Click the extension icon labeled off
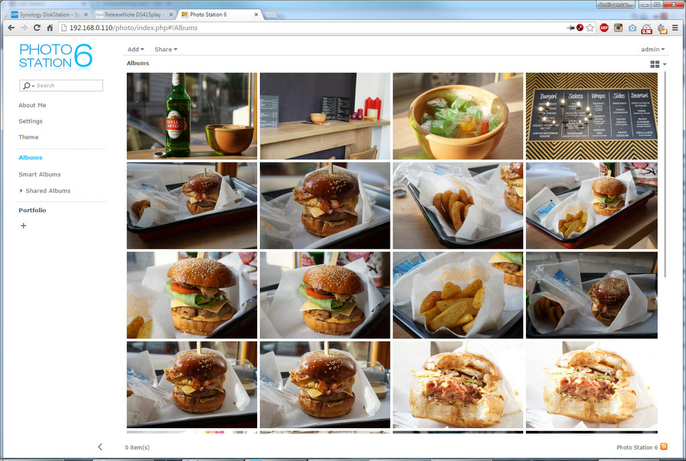686x461 pixels. pyautogui.click(x=661, y=28)
